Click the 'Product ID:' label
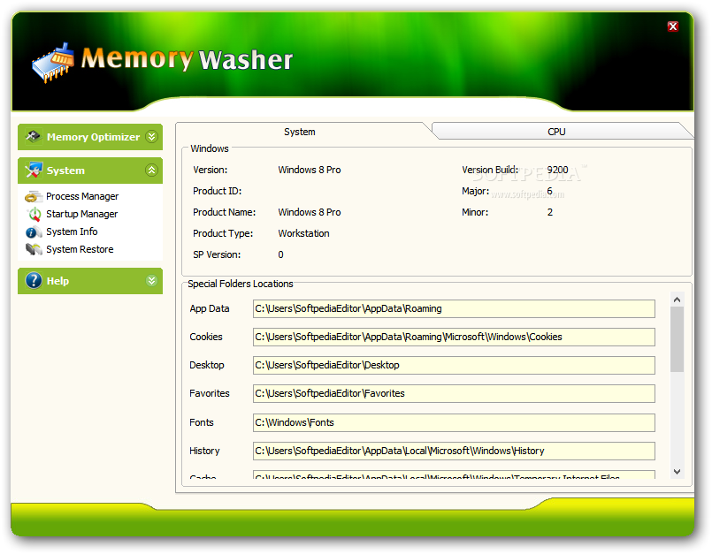 (217, 191)
